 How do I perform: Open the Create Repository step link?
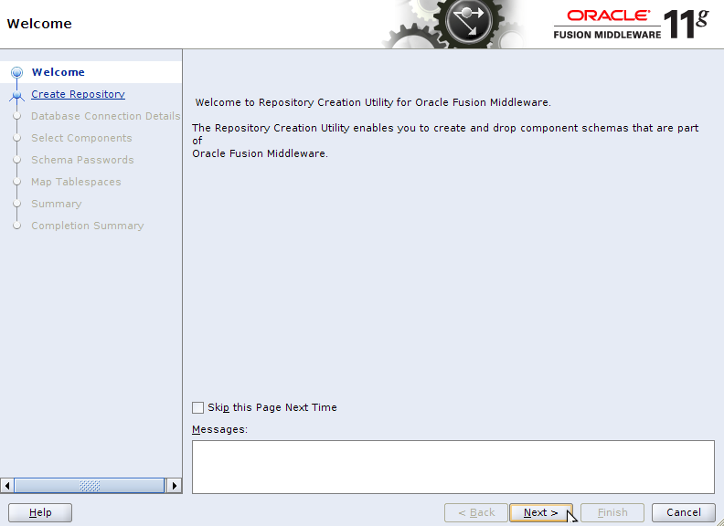point(78,94)
